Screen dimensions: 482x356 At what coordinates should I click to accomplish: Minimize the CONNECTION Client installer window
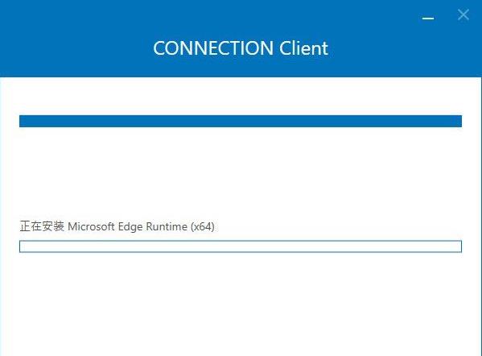pyautogui.click(x=427, y=19)
